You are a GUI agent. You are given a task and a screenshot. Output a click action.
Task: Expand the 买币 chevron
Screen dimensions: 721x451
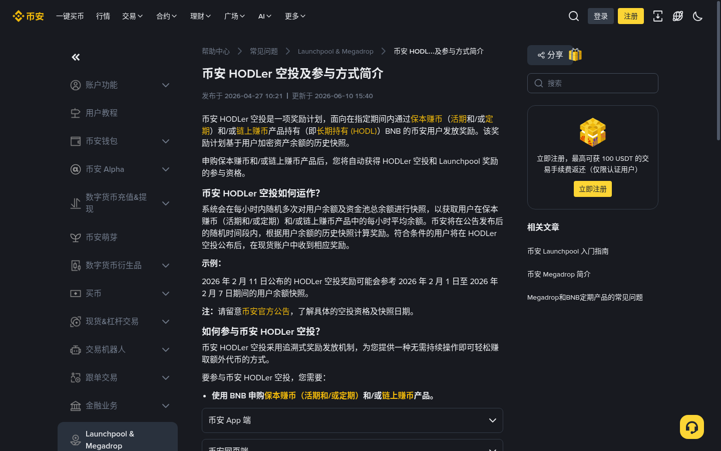click(166, 294)
